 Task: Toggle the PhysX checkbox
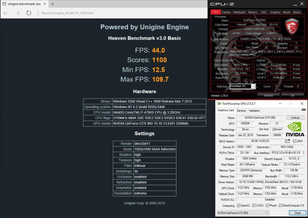pyautogui.click(x=267, y=206)
